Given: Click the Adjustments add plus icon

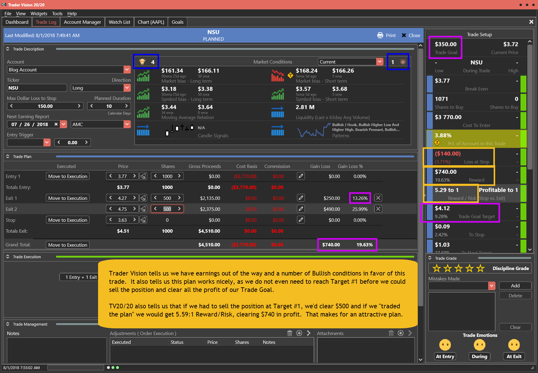Looking at the screenshot, I should pos(299,333).
